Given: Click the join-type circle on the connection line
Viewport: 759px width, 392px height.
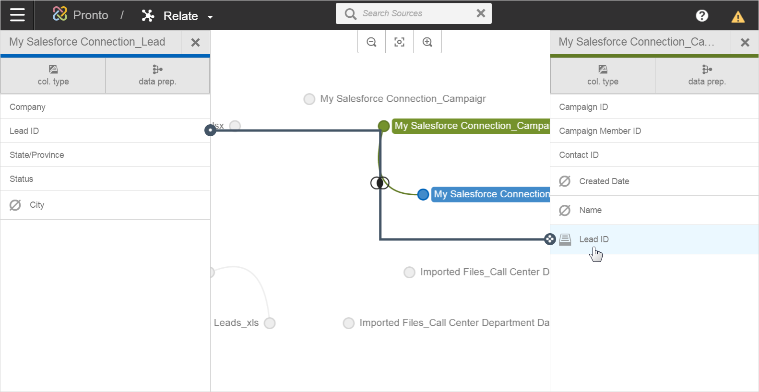Looking at the screenshot, I should [x=379, y=183].
